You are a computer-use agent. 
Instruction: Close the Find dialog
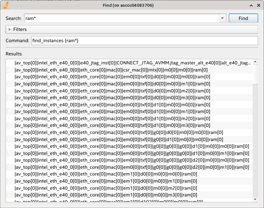coord(259,5)
